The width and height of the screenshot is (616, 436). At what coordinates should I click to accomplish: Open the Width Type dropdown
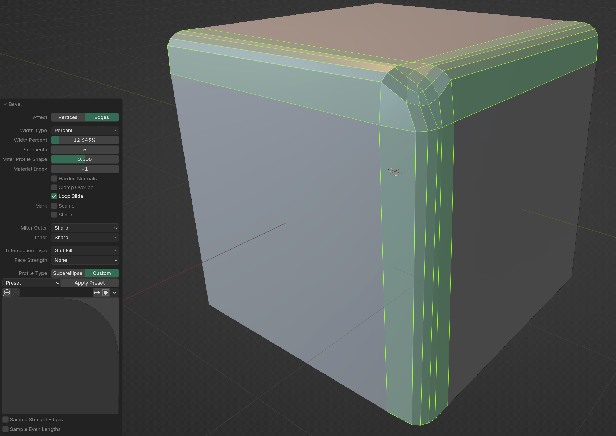[x=85, y=131]
